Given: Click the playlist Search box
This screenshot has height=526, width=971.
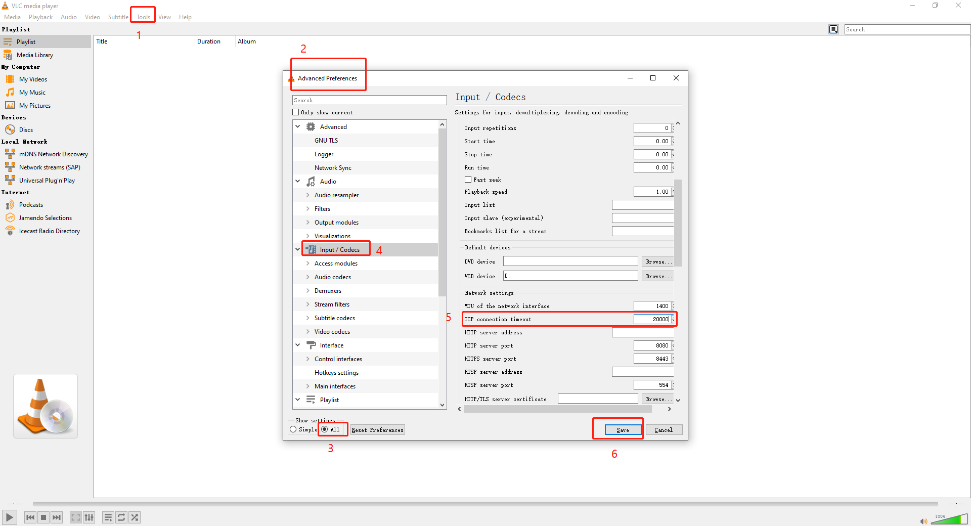Looking at the screenshot, I should coord(907,29).
